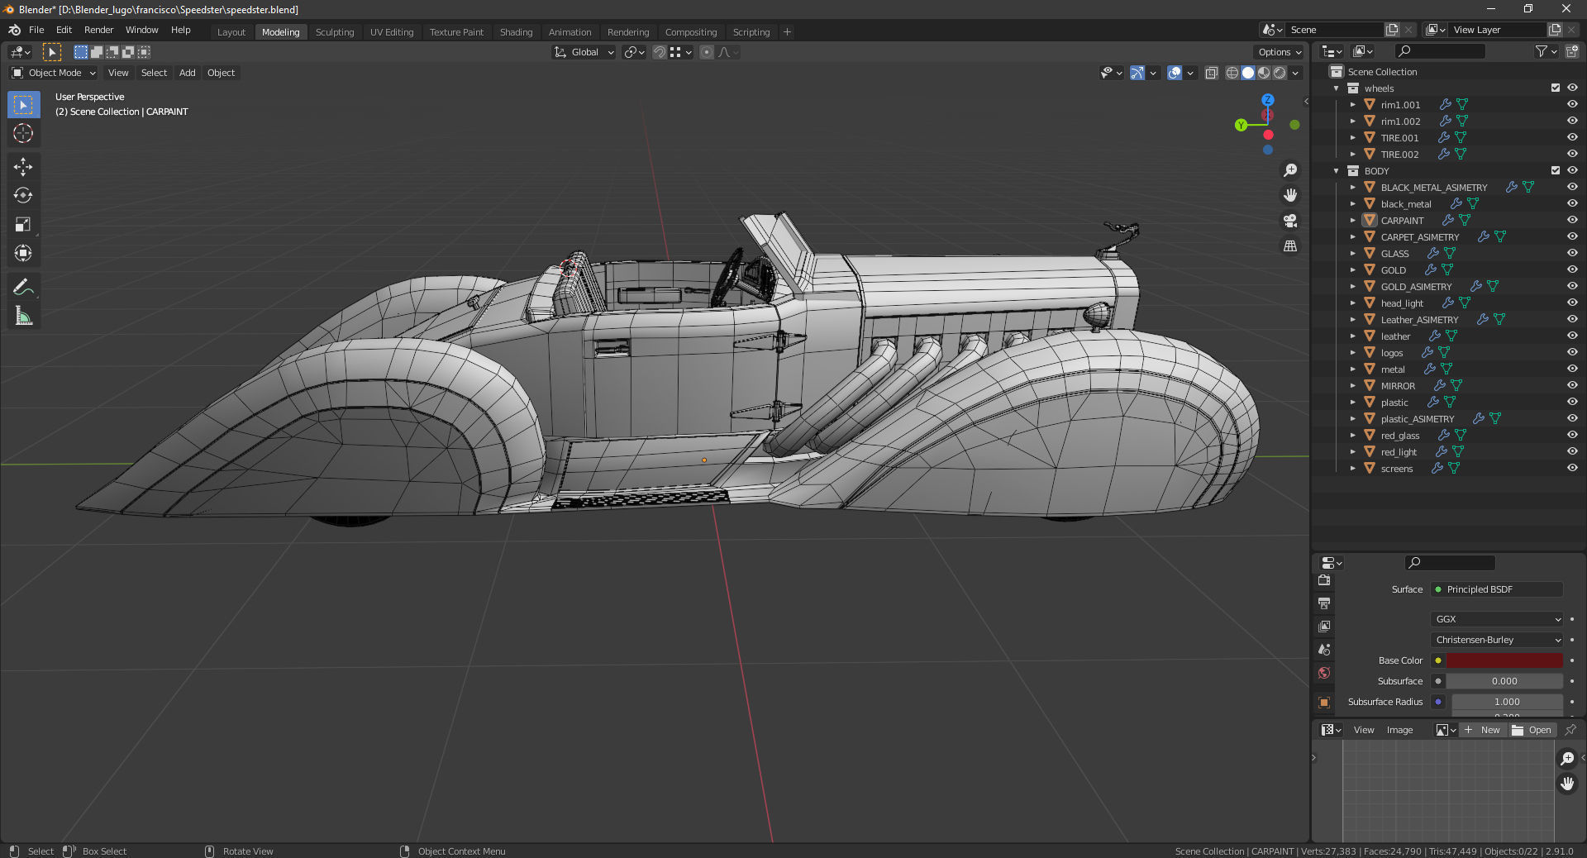Open the viewport Select menu

154,73
